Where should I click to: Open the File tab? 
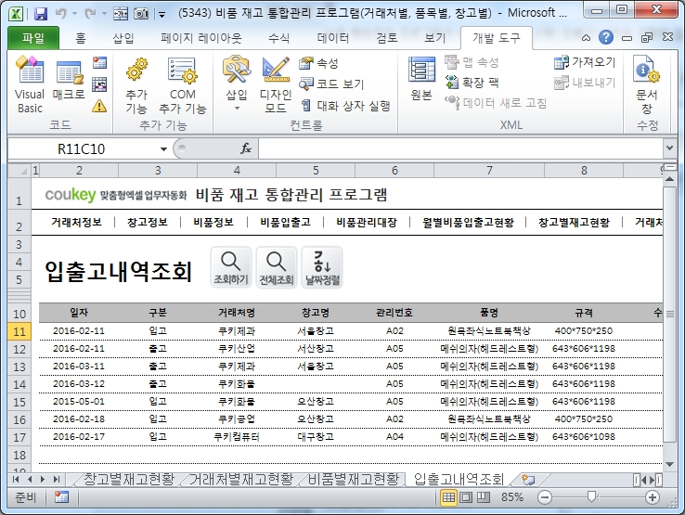(x=33, y=38)
